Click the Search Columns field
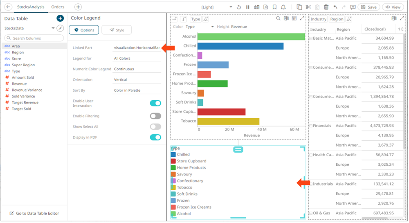409x223 pixels. (34, 38)
